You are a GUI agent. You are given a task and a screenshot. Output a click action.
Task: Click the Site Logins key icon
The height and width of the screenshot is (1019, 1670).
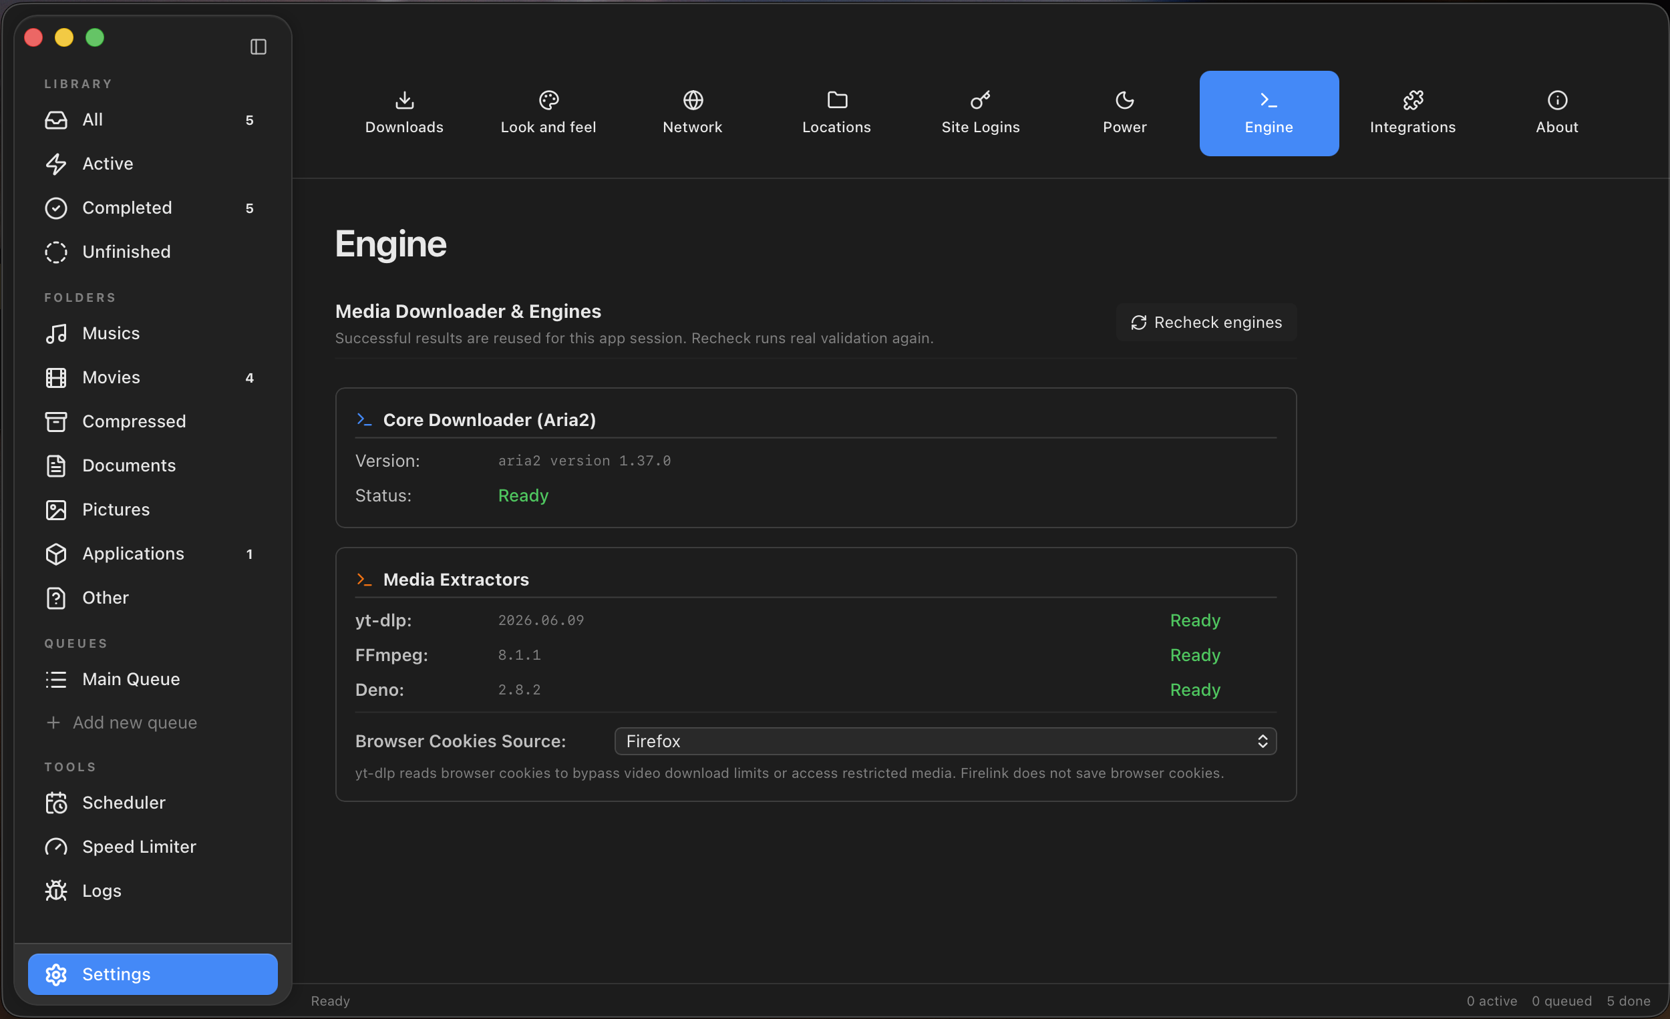[981, 100]
